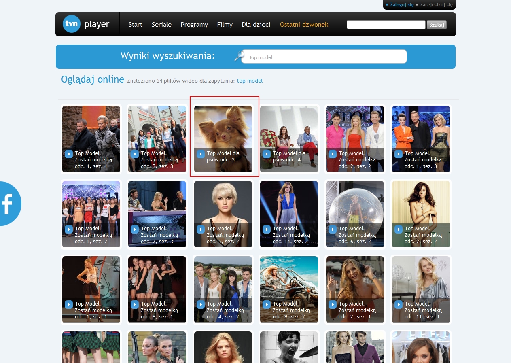Open thumbnail Top Model odc. 1, sez. 3
The height and width of the screenshot is (363, 511).
point(421,138)
